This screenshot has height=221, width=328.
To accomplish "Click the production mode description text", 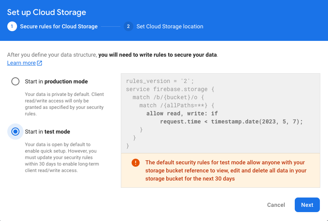I will coord(64,104).
